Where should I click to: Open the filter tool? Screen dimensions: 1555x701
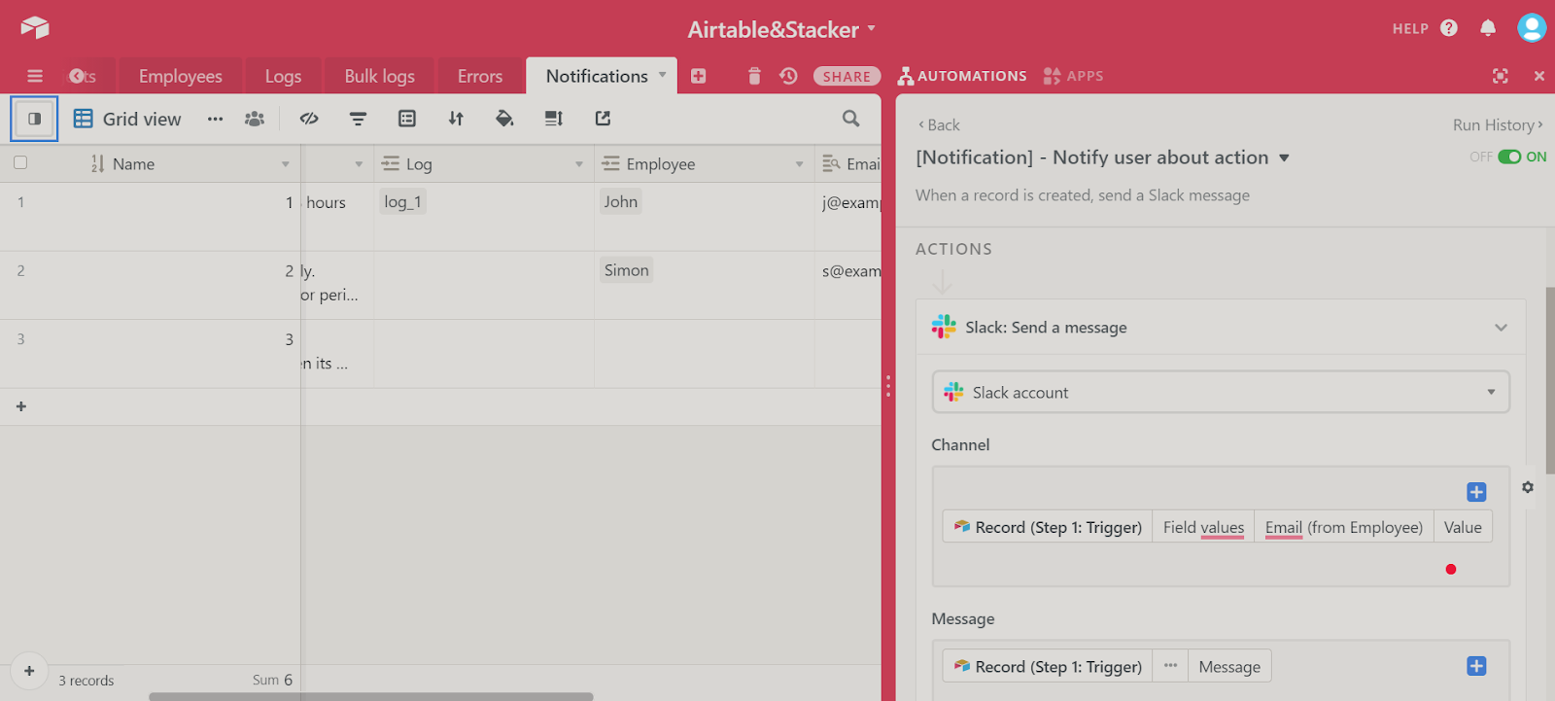coord(358,119)
